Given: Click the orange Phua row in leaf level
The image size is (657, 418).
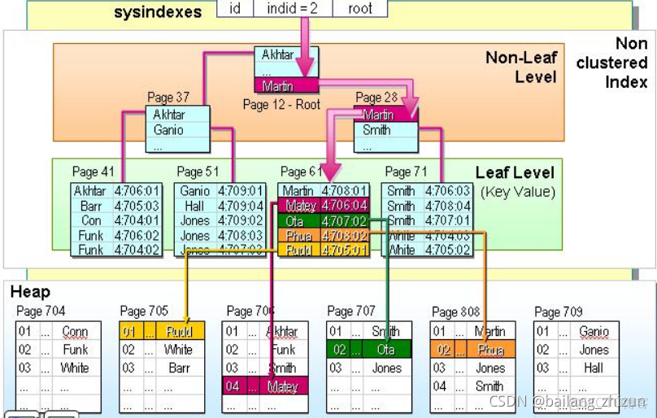Looking at the screenshot, I should (324, 235).
